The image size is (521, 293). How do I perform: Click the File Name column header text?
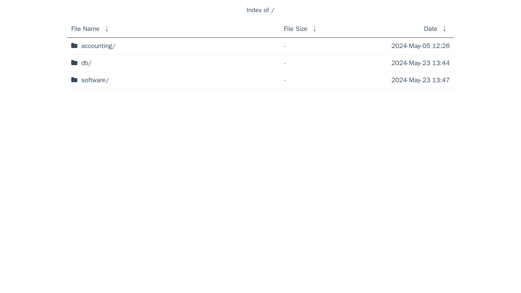[85, 29]
